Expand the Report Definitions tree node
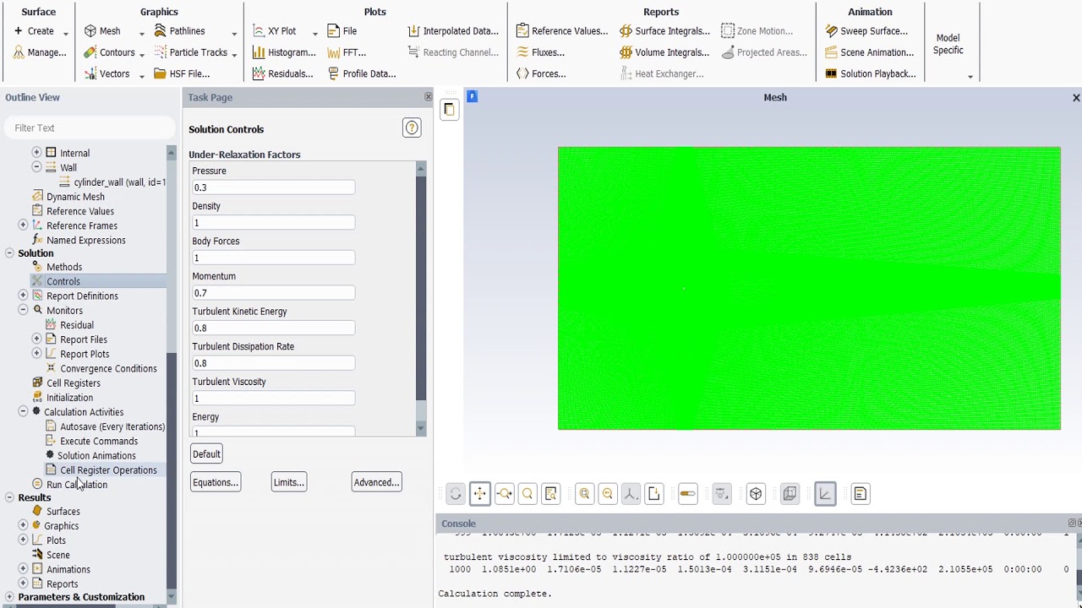Viewport: 1082px width, 608px height. (23, 296)
